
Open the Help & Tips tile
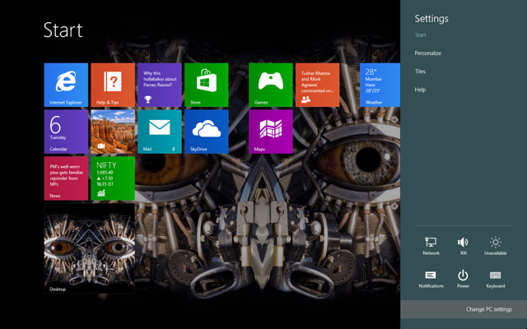pyautogui.click(x=112, y=85)
